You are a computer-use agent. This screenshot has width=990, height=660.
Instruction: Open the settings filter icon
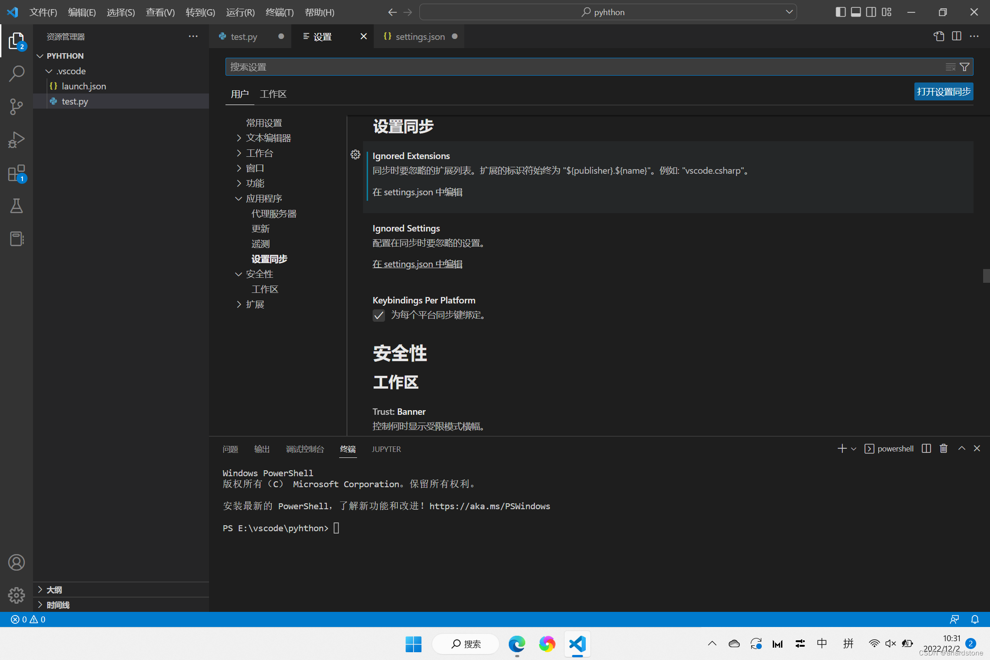tap(964, 66)
